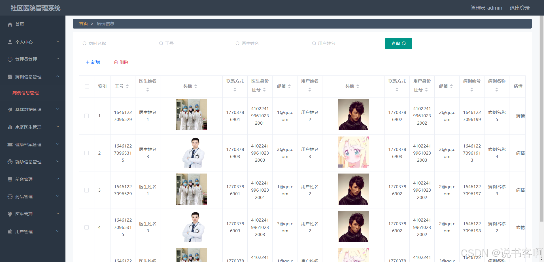Expand 个人中心 menu chevron
Screen dimensions: 544x262
pos(58,42)
